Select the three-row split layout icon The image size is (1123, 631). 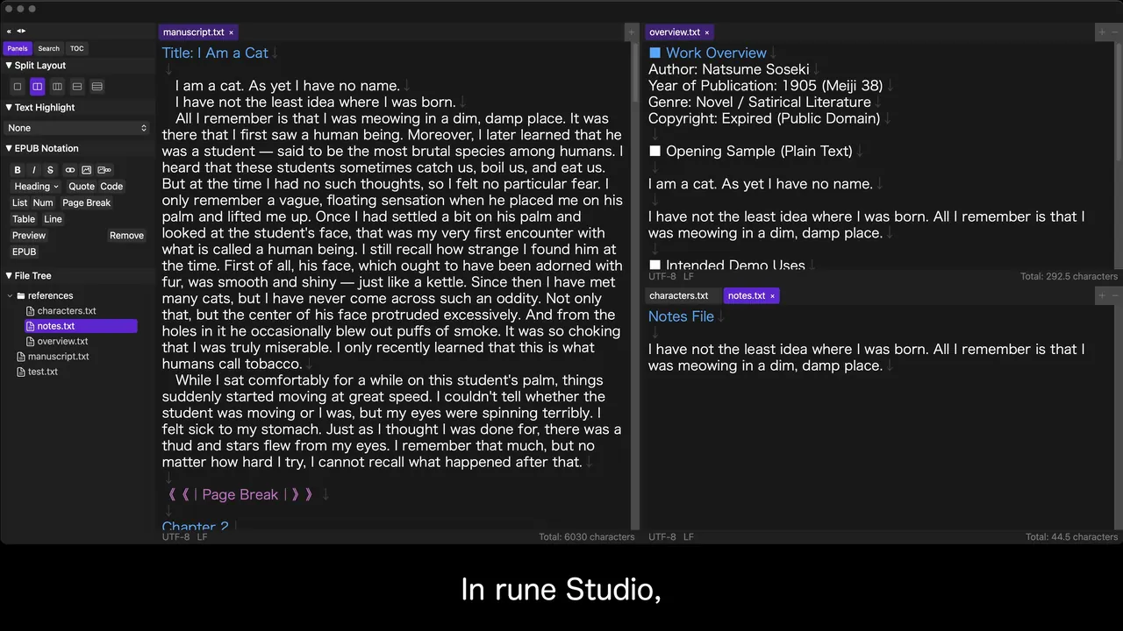click(97, 87)
